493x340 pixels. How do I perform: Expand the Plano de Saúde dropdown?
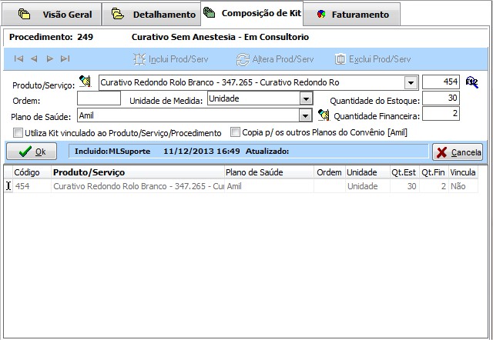[306, 115]
